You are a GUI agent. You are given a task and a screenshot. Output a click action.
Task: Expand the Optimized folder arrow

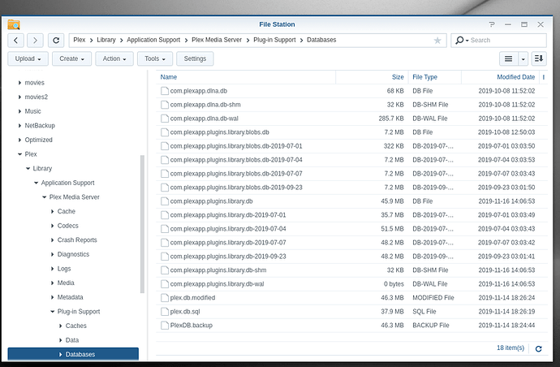(19, 140)
